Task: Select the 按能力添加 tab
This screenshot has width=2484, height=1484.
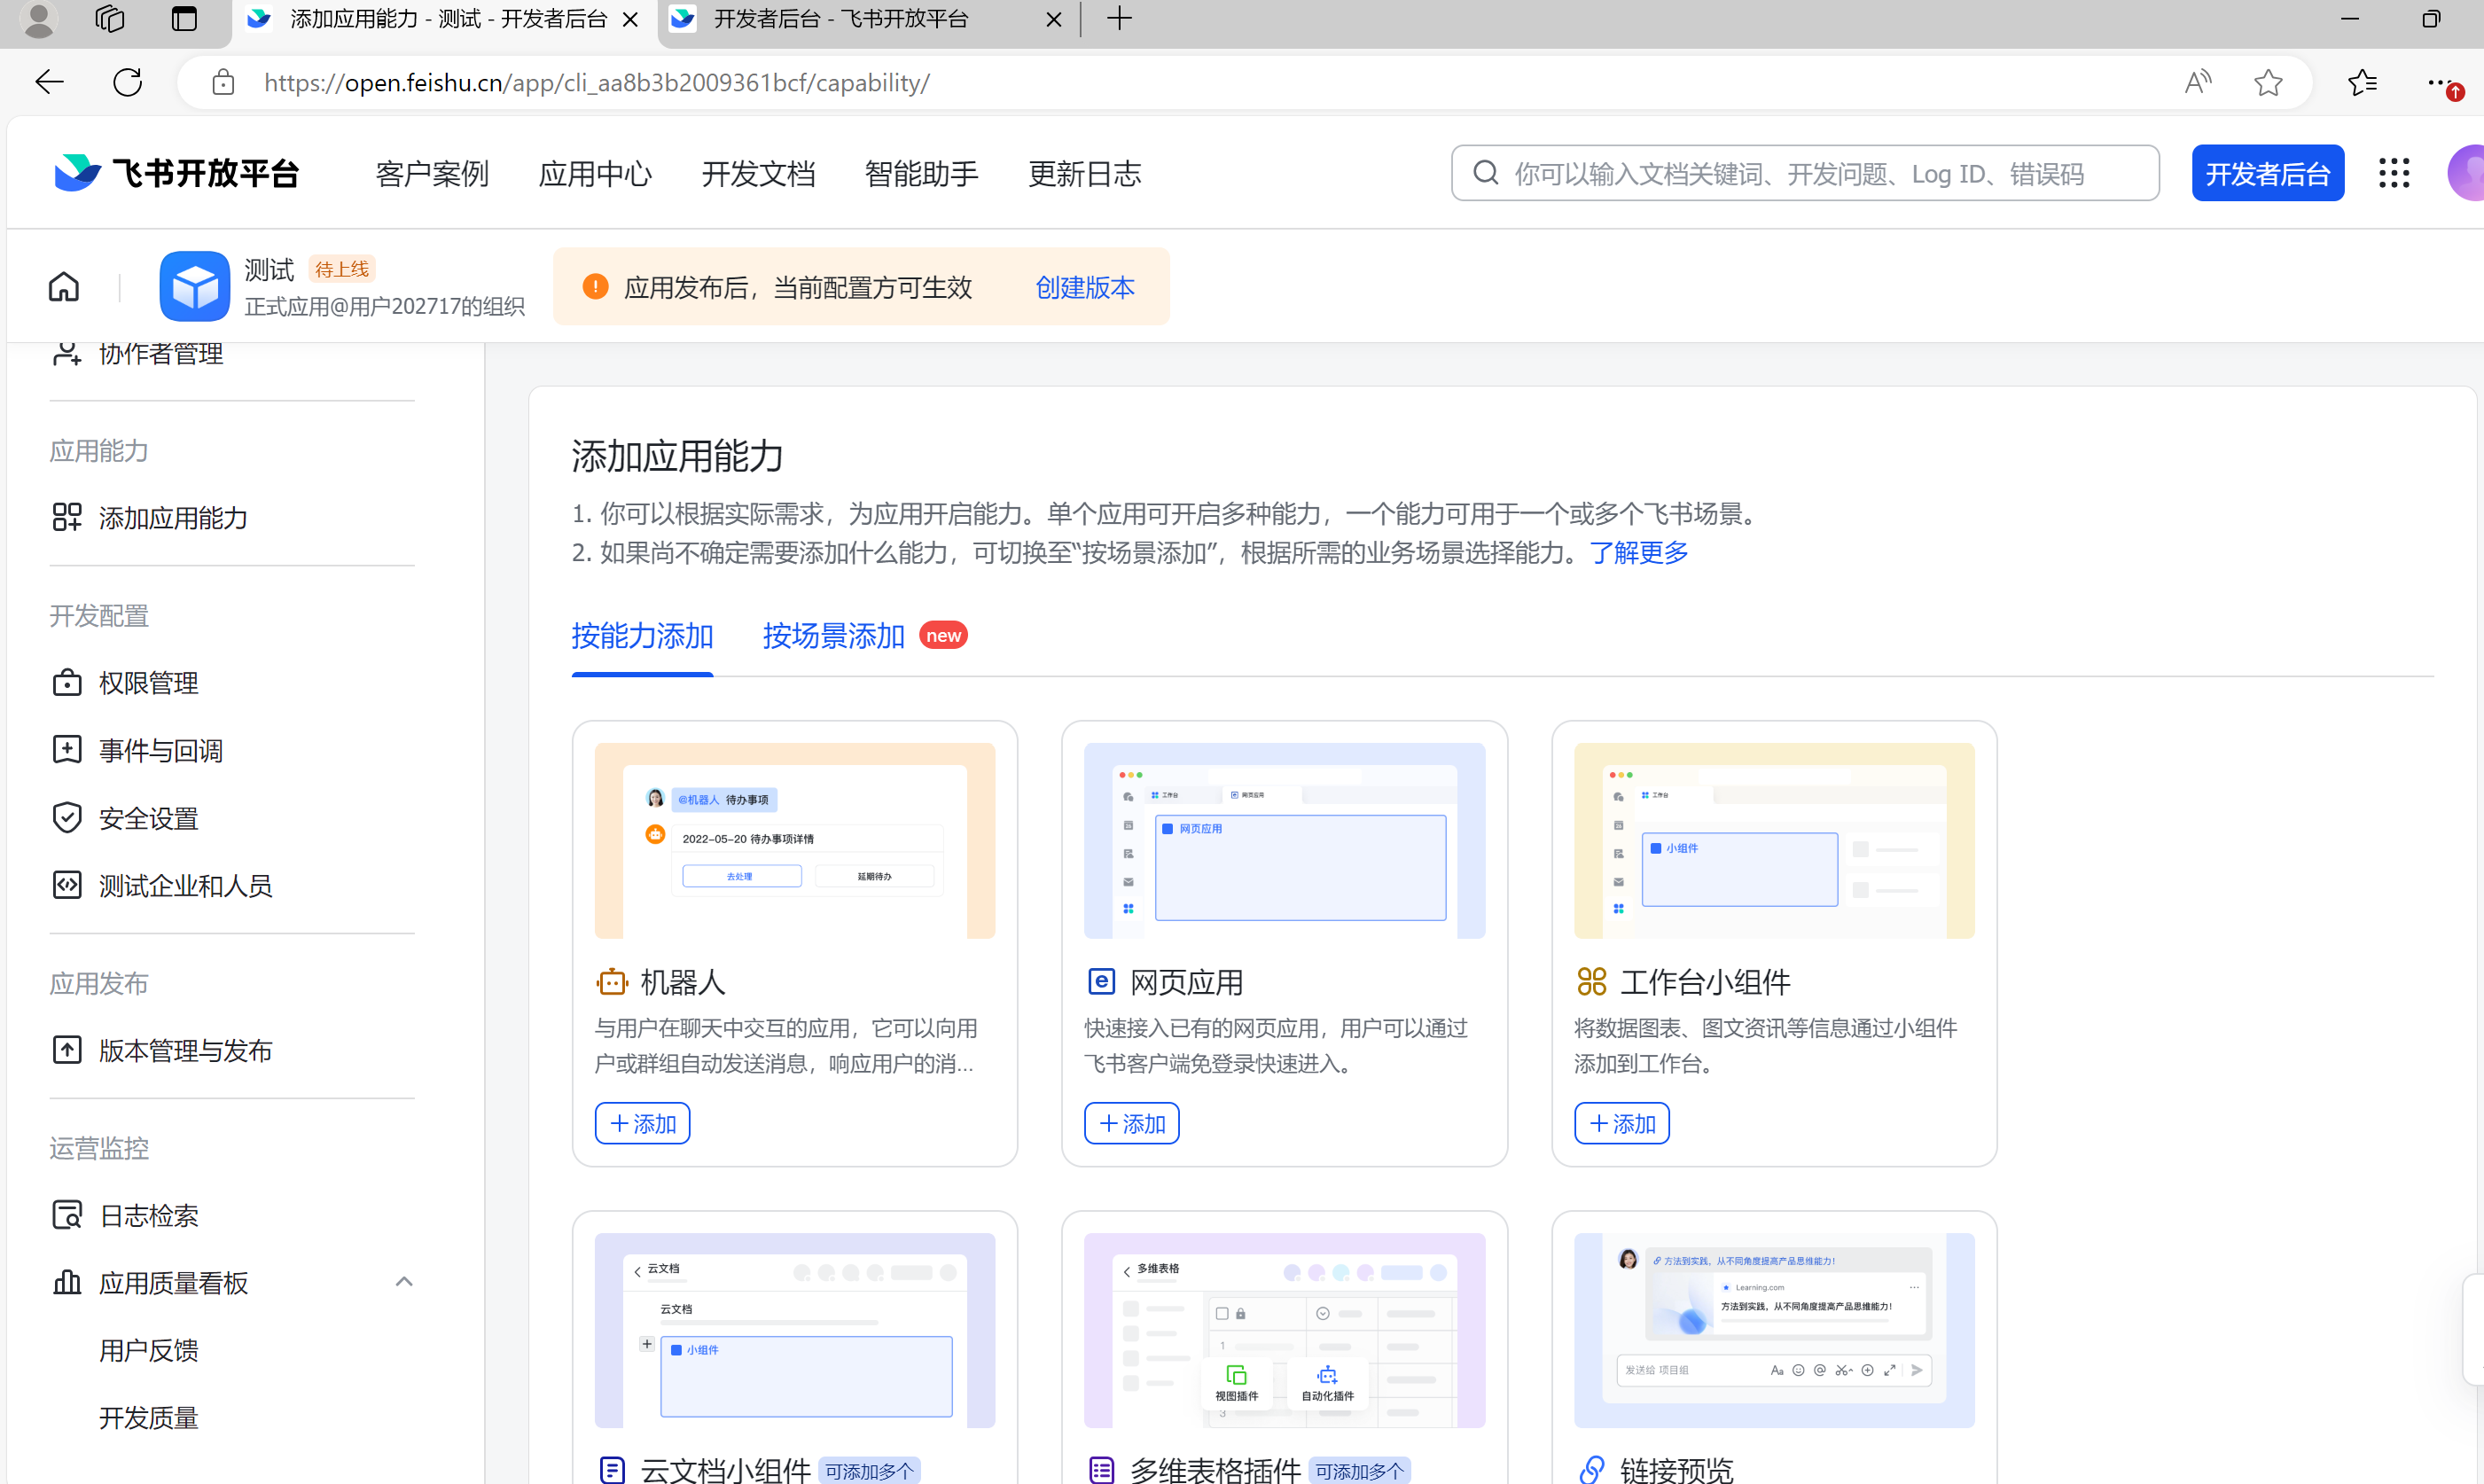Action: pos(642,636)
